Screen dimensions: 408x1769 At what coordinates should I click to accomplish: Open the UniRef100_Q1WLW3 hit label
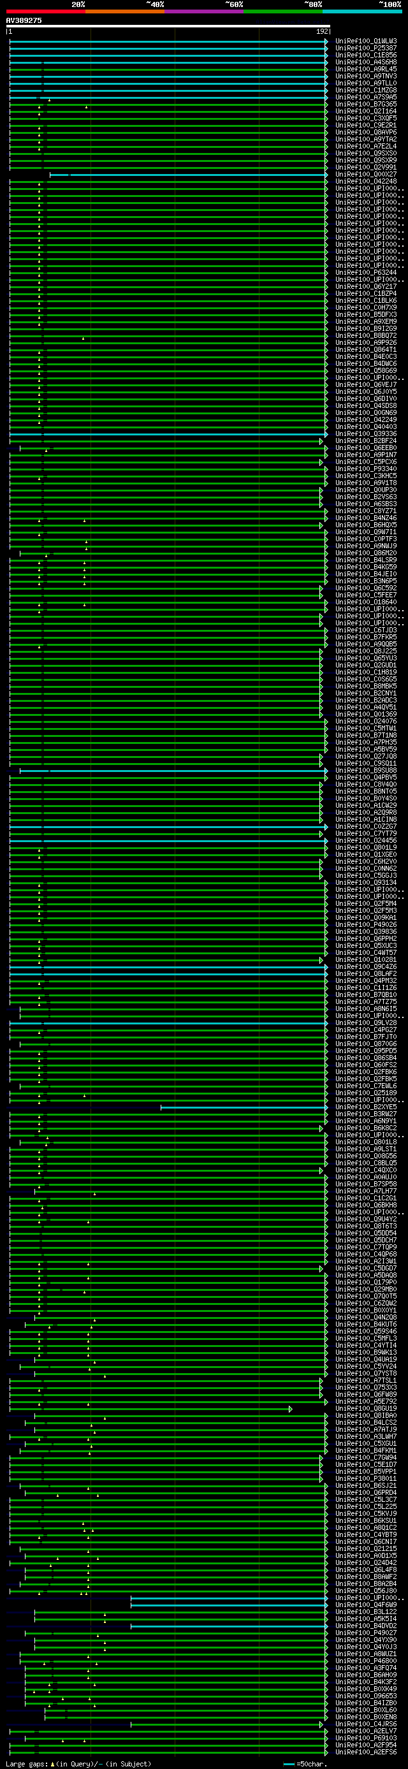(x=365, y=41)
